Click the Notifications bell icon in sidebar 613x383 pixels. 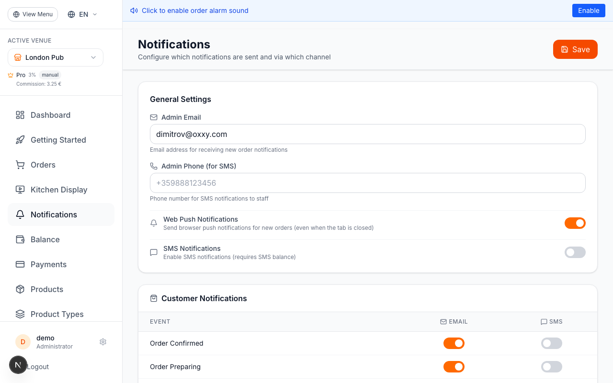[20, 214]
